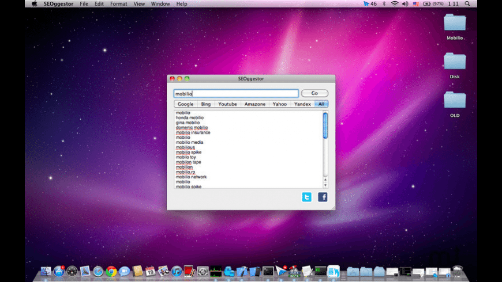Open Finder in the Dock
Screen dimensions: 502x282
[46, 272]
